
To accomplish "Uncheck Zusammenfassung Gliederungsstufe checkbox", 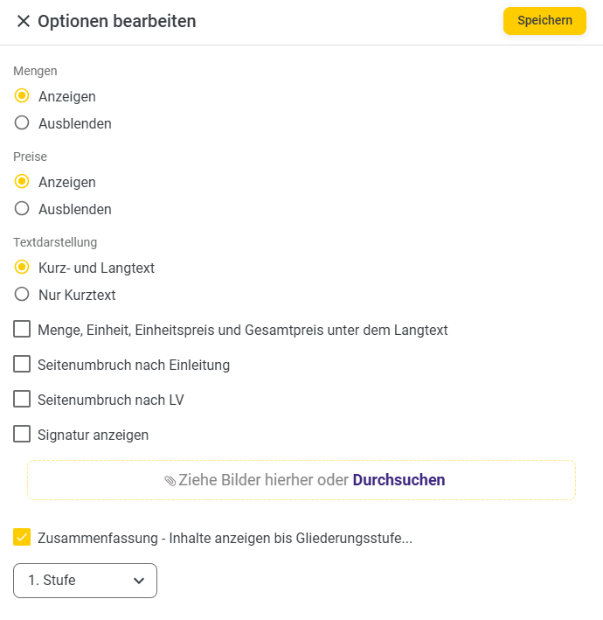I will (22, 537).
